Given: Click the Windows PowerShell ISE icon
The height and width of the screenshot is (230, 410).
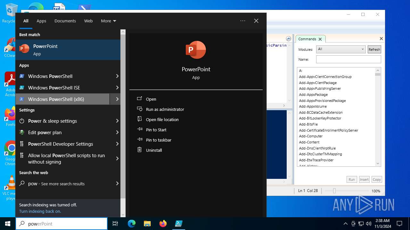Looking at the screenshot, I should [x=22, y=88].
